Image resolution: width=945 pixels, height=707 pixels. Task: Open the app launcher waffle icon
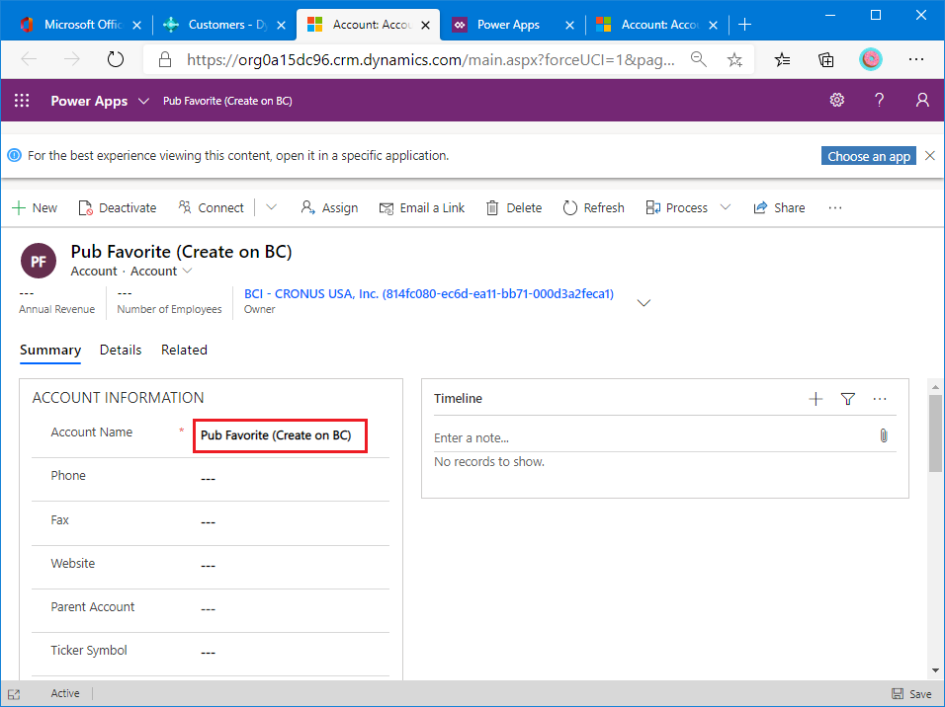[x=22, y=101]
